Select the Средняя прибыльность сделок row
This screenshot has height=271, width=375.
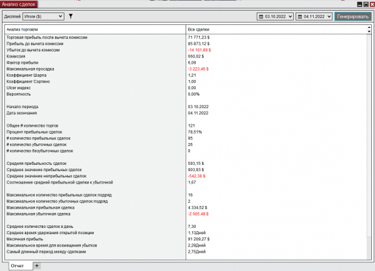click(x=36, y=164)
